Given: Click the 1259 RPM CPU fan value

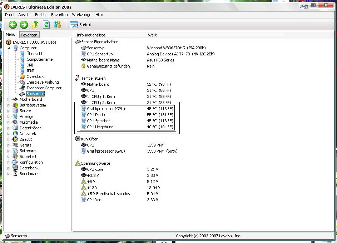Looking at the screenshot, I should pos(155,145).
